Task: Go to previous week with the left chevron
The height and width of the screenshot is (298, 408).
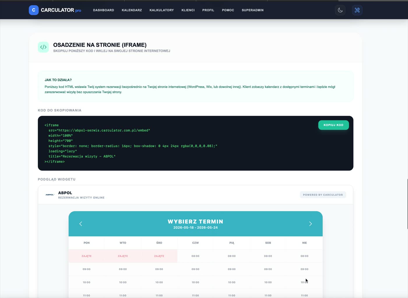Action: pyautogui.click(x=81, y=224)
